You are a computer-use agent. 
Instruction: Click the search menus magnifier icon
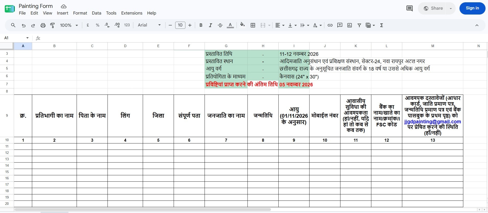[13, 25]
